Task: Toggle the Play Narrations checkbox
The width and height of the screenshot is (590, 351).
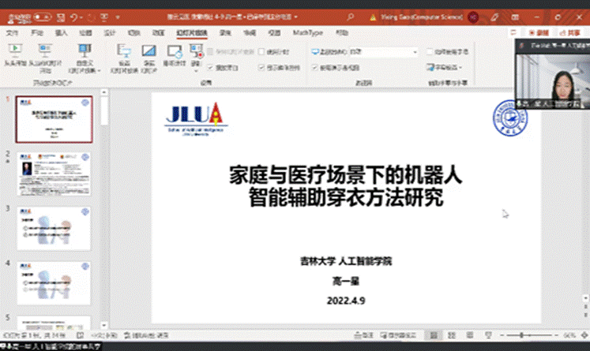Action: [211, 69]
